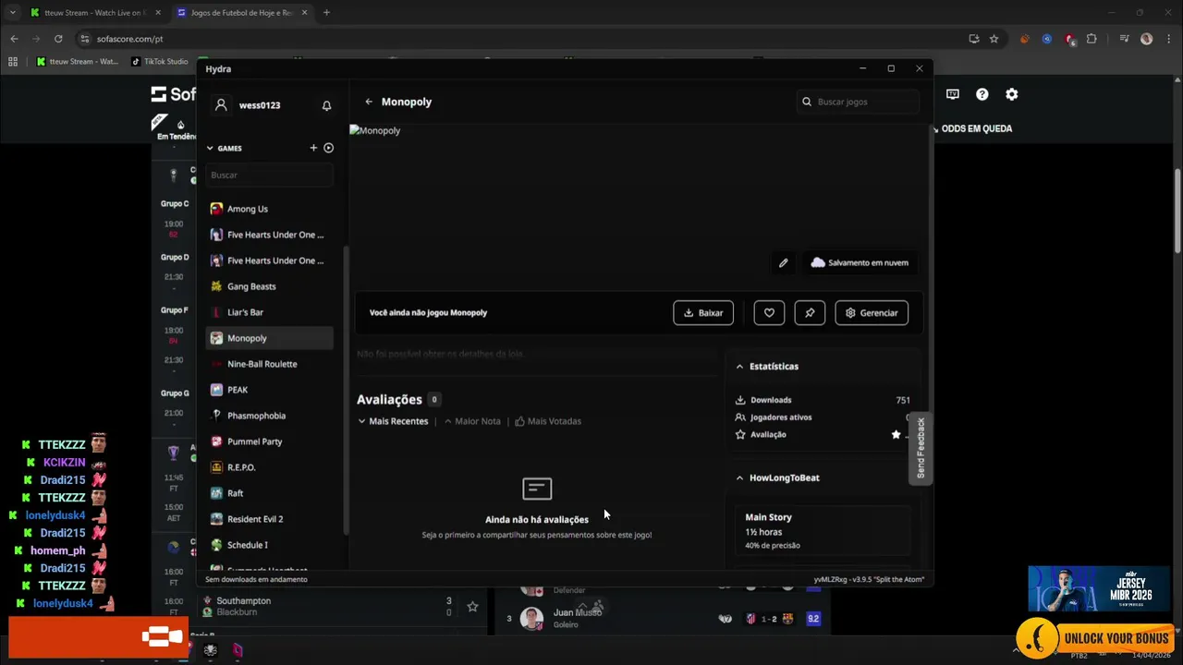Click the Baixar download button

(x=703, y=313)
